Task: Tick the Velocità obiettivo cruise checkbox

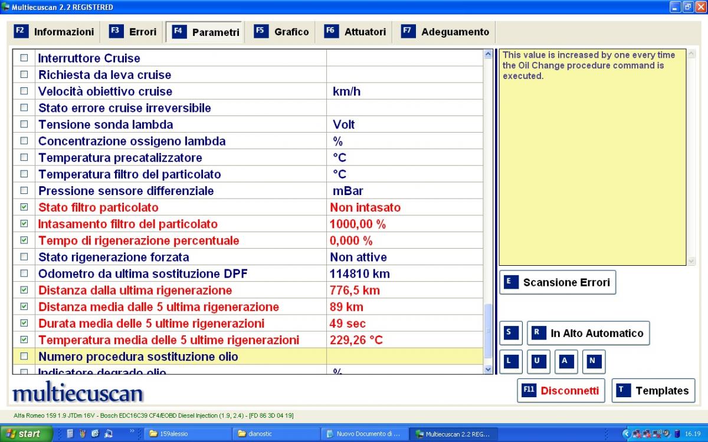Action: click(24, 91)
